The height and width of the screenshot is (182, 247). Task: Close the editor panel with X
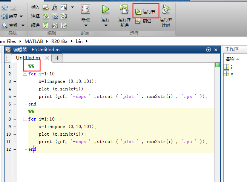[x=216, y=50]
